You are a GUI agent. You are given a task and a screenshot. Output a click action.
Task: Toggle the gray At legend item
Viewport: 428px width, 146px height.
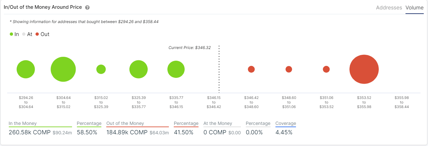(x=27, y=34)
